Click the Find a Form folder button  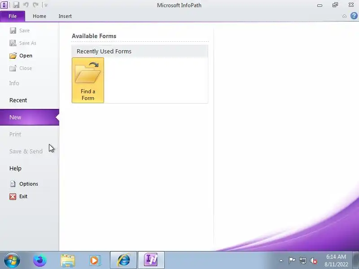click(88, 80)
